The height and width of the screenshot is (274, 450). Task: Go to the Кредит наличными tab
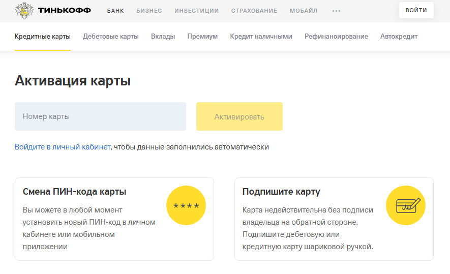pyautogui.click(x=261, y=37)
